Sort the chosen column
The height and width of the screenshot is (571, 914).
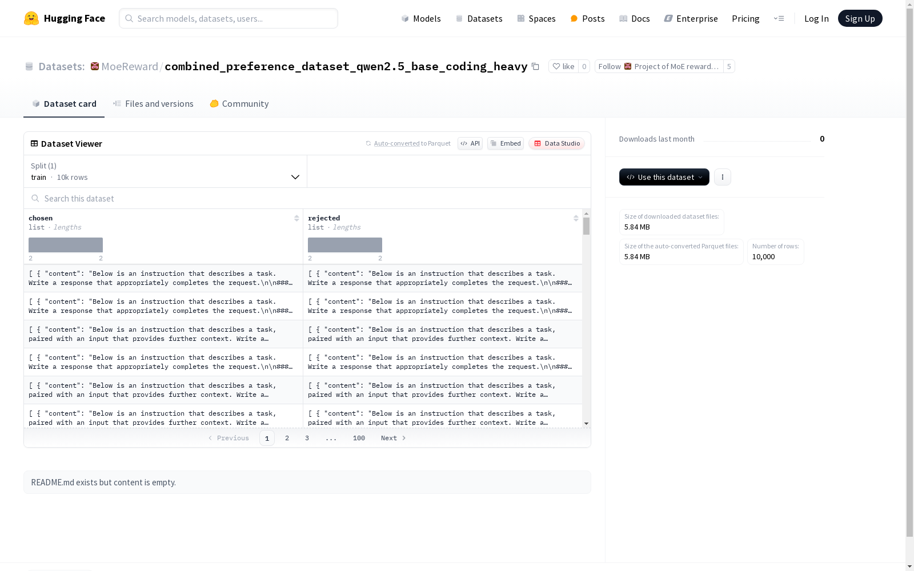coord(296,218)
